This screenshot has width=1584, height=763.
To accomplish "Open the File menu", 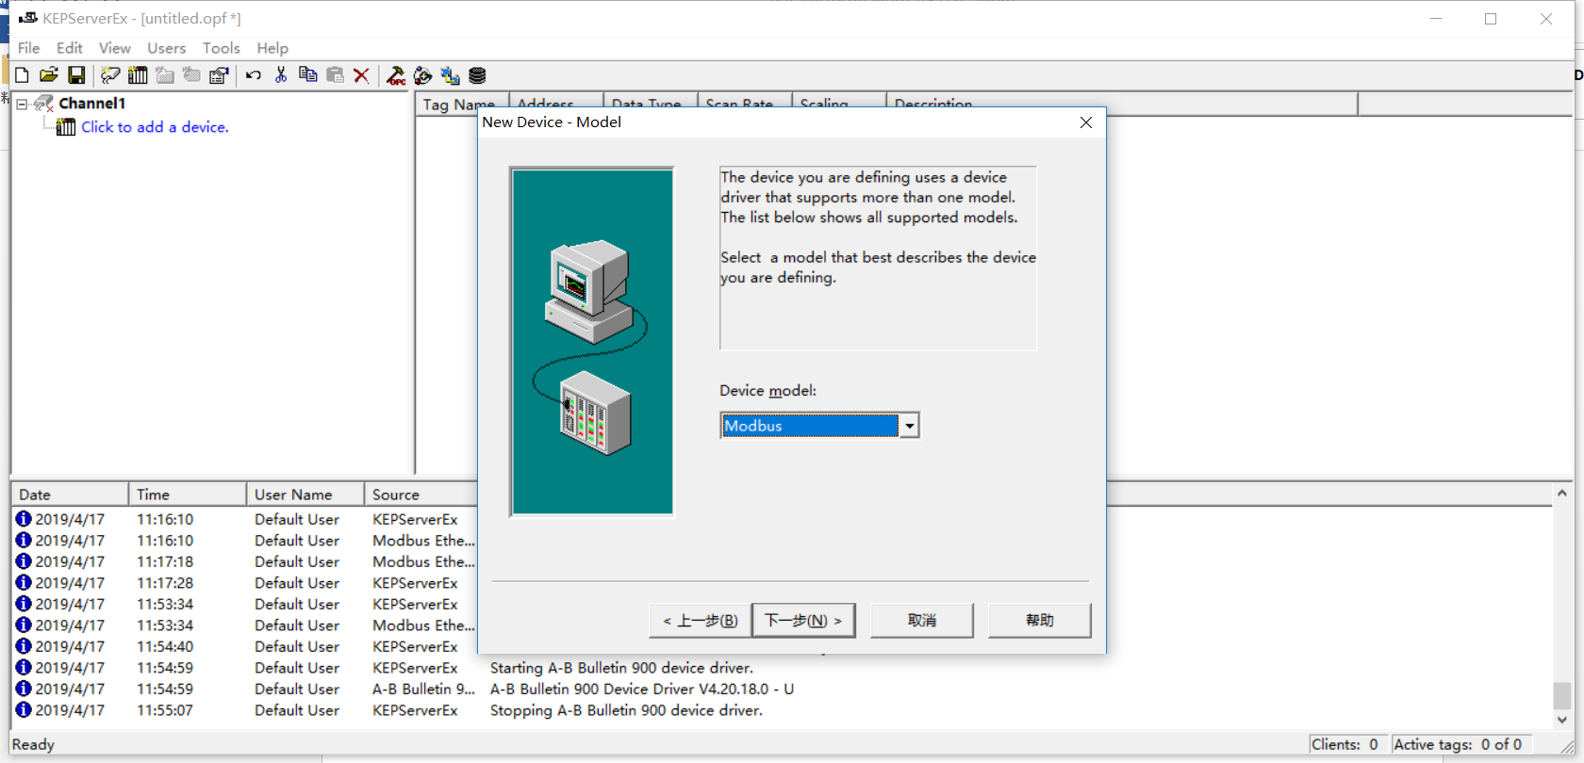I will click(29, 48).
